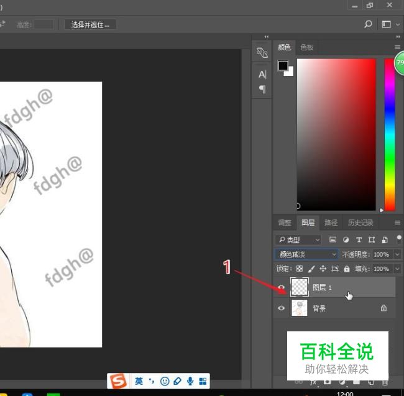This screenshot has height=396, width=404.
Task: Toggle visibility of 图层 1
Action: click(x=282, y=287)
